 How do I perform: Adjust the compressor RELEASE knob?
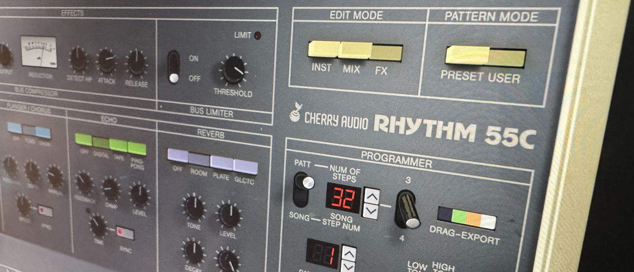click(x=136, y=64)
